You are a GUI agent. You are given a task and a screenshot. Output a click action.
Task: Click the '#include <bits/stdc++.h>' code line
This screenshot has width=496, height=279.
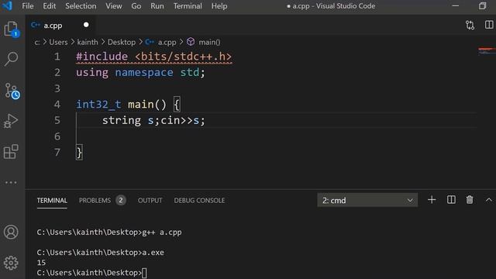tap(153, 57)
